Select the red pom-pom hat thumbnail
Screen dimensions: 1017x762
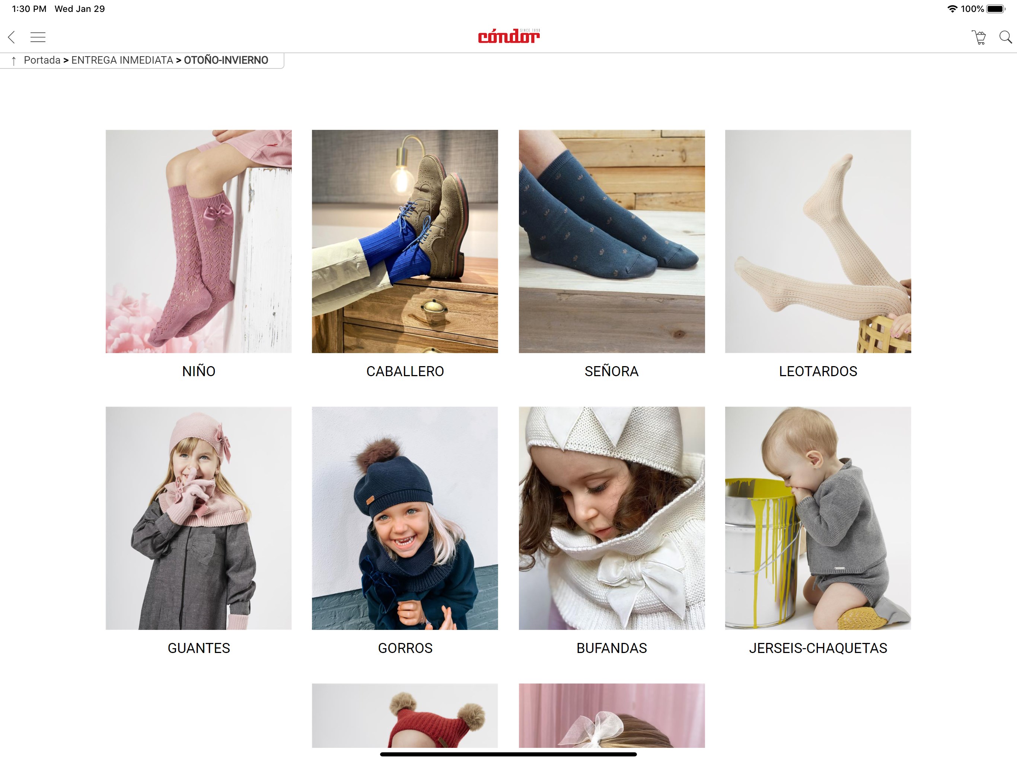tap(405, 715)
